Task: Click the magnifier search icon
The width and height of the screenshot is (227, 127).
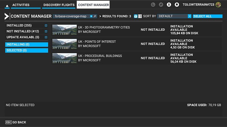Action: point(95,16)
